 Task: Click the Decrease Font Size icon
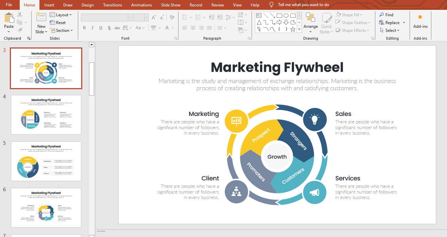click(x=162, y=17)
